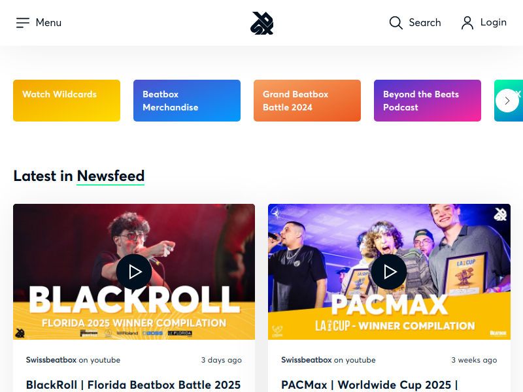The image size is (523, 392).
Task: Advance the carousel with the right chevron
Action: click(507, 101)
